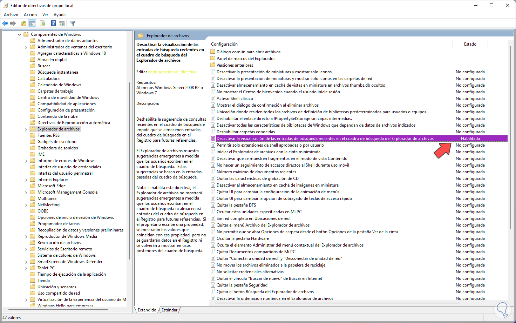Expand Reproductor de Windows Media node
516x323 pixels.
[26, 236]
